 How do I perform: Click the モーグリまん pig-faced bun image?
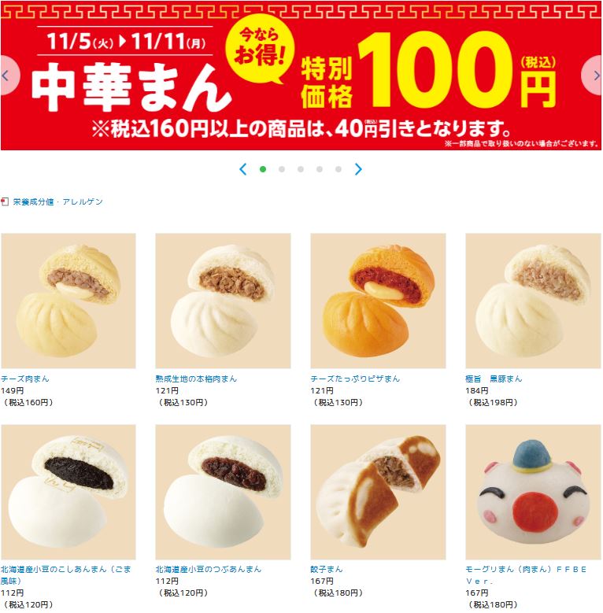pos(533,492)
